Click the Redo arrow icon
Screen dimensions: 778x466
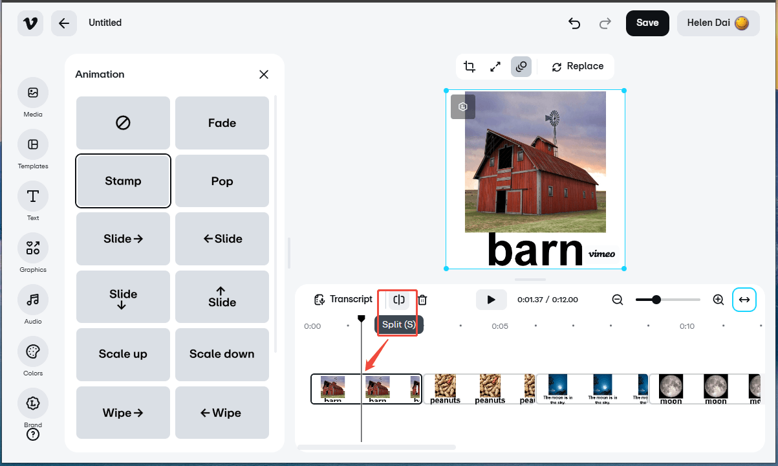(605, 23)
